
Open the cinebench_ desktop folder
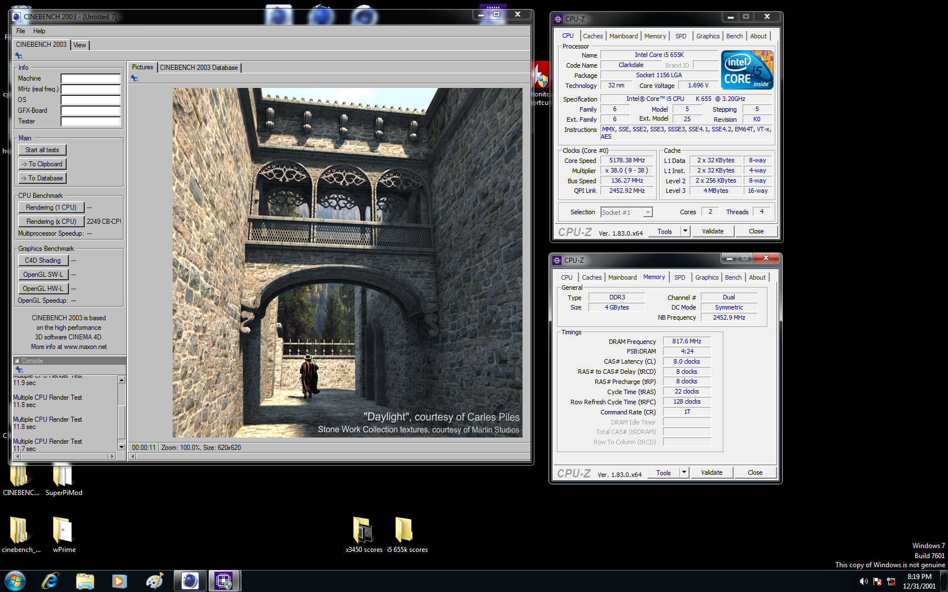[x=21, y=534]
